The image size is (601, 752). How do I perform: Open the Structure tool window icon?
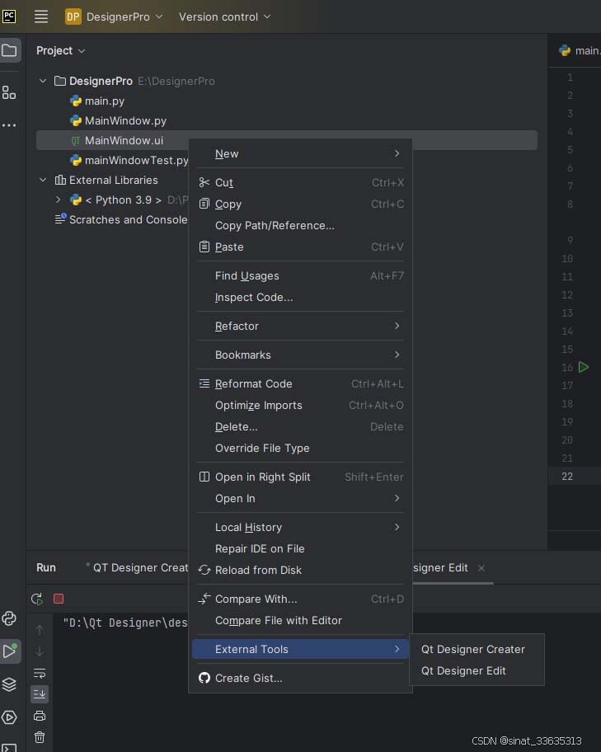9,92
